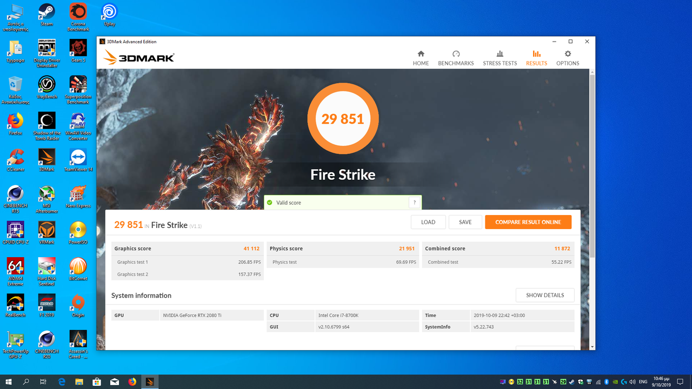This screenshot has width=692, height=389.
Task: Open the OPTIONS tab
Action: click(x=568, y=58)
